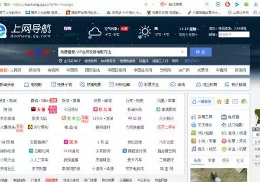The image size is (260, 182).
Task: Click the sun weather icon in header
Action: [145, 32]
